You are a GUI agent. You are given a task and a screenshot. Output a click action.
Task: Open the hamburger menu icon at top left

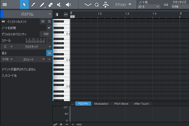tap(5, 4)
